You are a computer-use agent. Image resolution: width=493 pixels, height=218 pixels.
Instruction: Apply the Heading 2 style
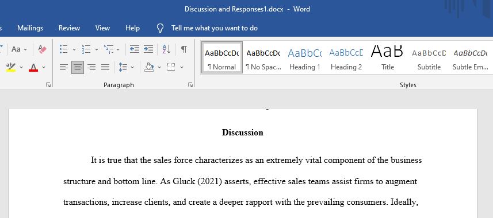[346, 58]
